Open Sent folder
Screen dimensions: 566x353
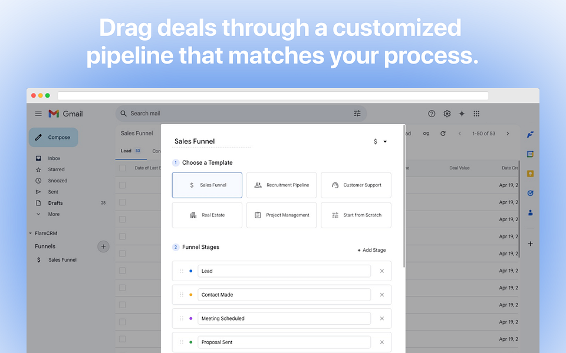[53, 192]
